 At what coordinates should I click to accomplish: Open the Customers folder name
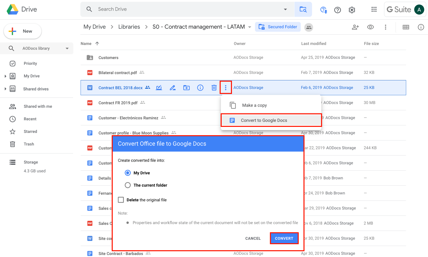tap(108, 58)
